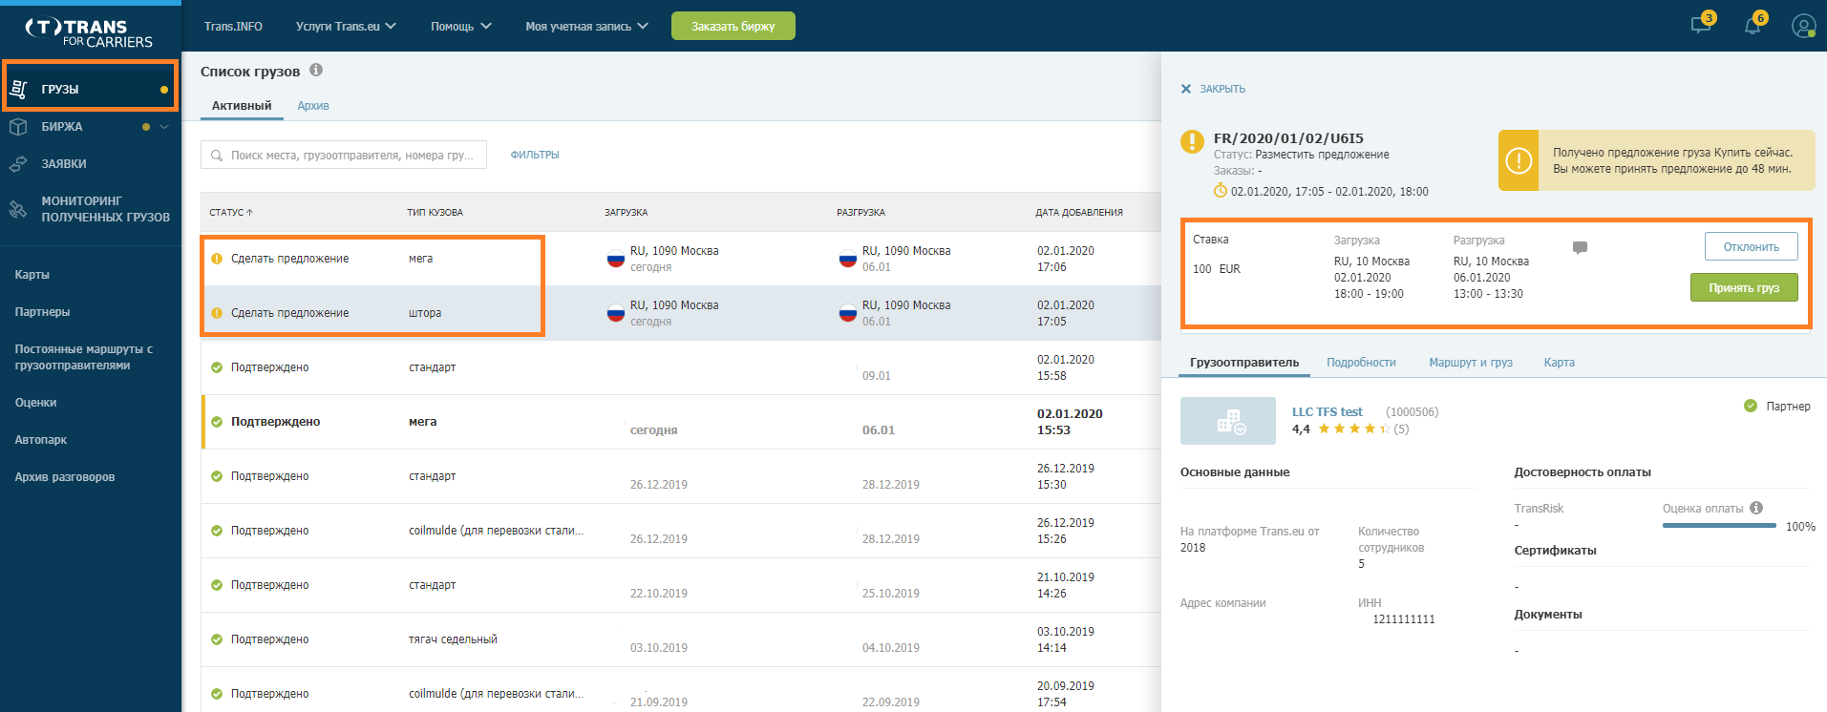Open Автопарк in the sidebar
Image resolution: width=1827 pixels, height=712 pixels.
41,440
